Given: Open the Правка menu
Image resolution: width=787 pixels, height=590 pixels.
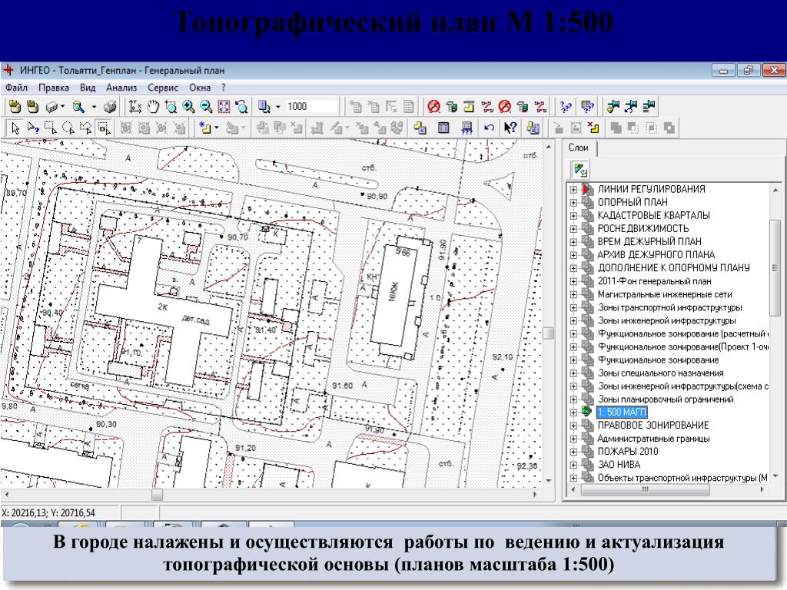Looking at the screenshot, I should point(54,88).
